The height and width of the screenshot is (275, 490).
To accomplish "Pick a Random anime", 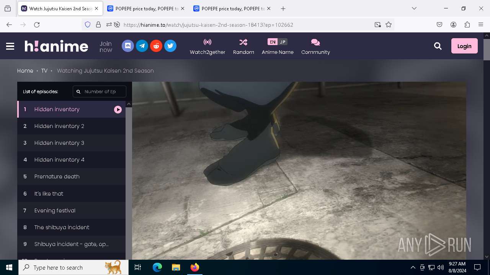I will pyautogui.click(x=243, y=47).
